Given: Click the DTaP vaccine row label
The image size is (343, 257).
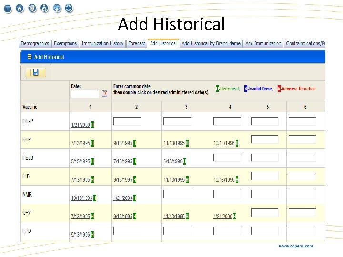Looking at the screenshot, I should click(x=28, y=121).
